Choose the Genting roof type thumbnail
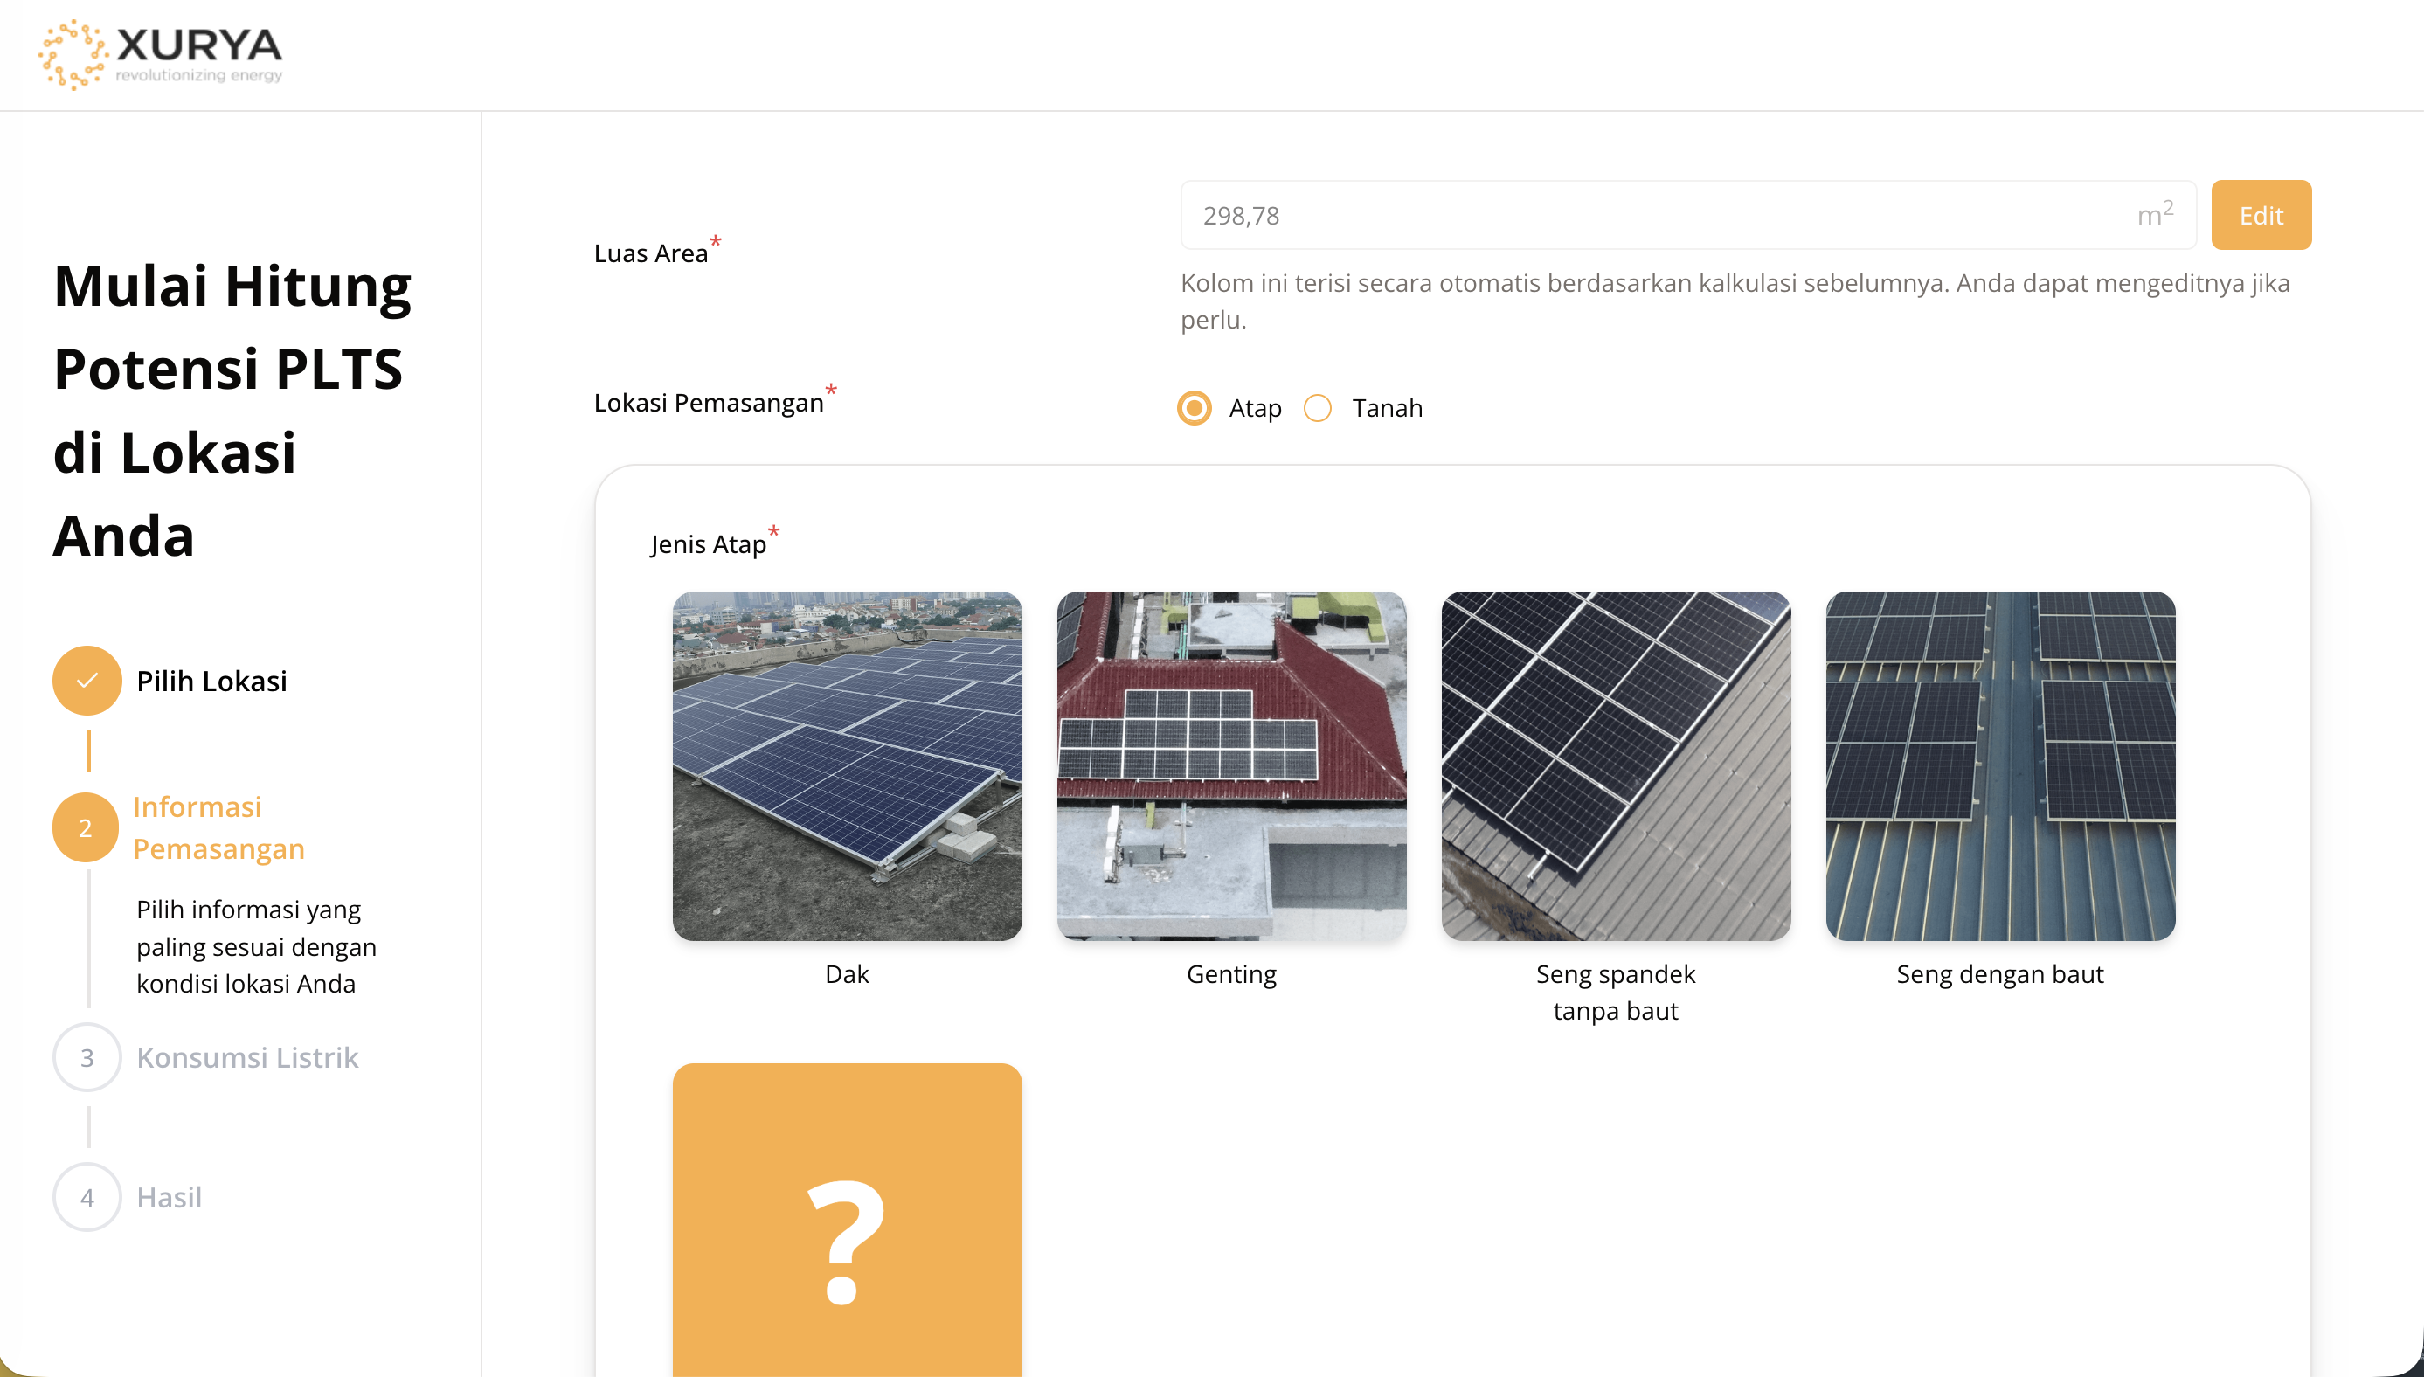 tap(1230, 765)
